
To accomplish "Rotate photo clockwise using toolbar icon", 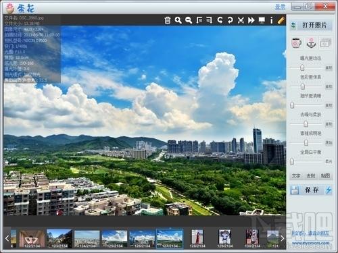I will (x=230, y=20).
